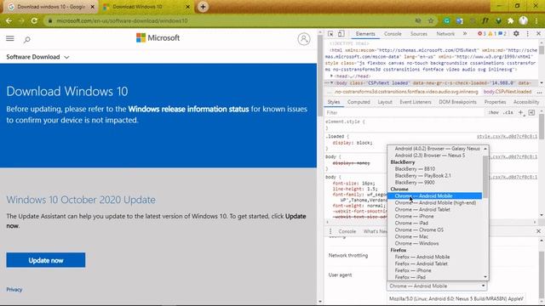545x306 pixels.
Task: Choose Firefox — iPhone option
Action: click(x=434, y=270)
